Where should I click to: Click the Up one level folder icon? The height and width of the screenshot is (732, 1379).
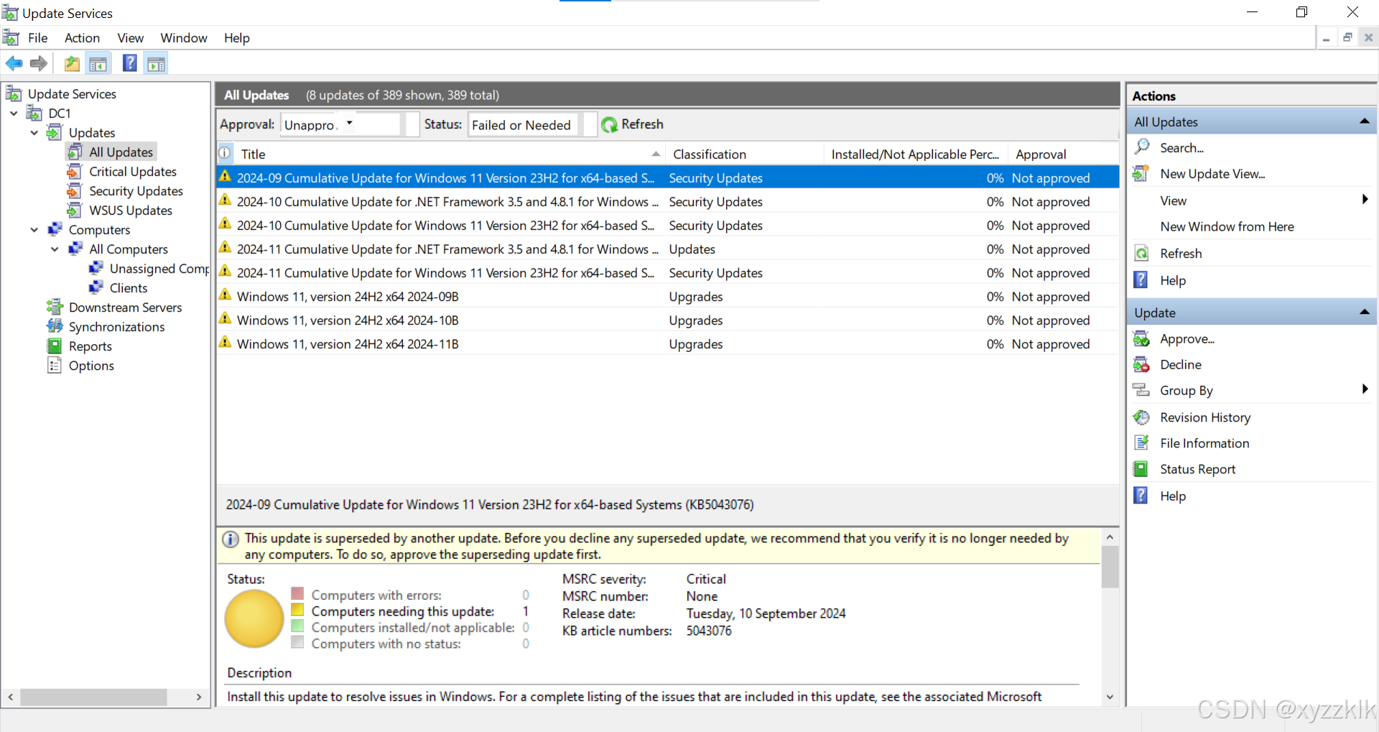[x=72, y=63]
